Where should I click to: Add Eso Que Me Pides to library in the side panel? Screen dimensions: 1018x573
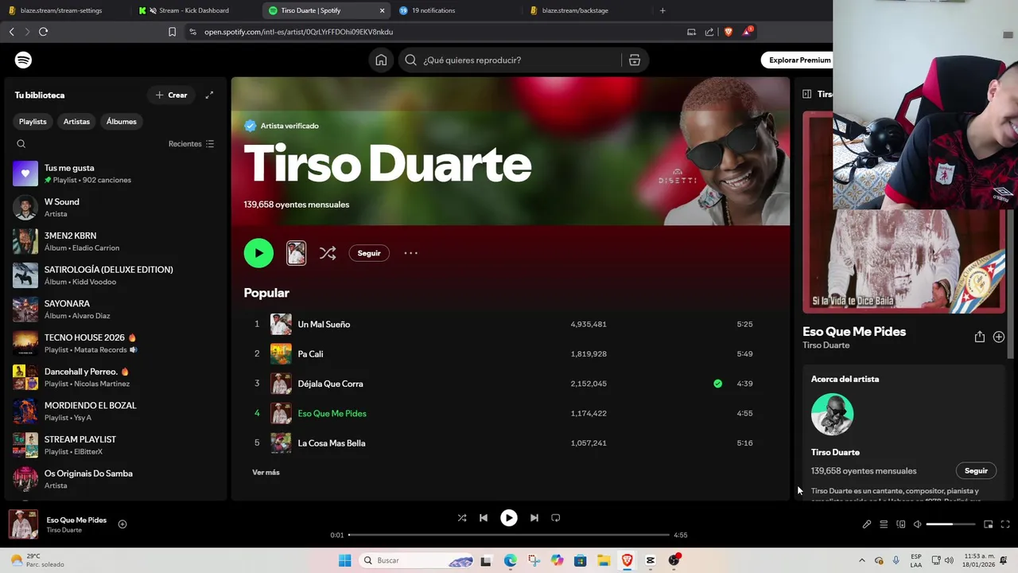tap(999, 337)
